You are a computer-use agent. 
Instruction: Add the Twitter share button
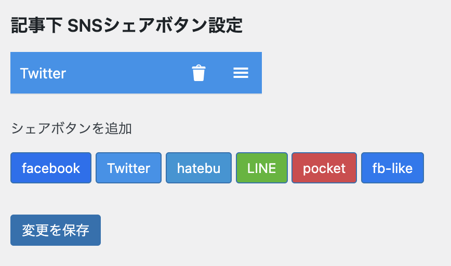[128, 168]
